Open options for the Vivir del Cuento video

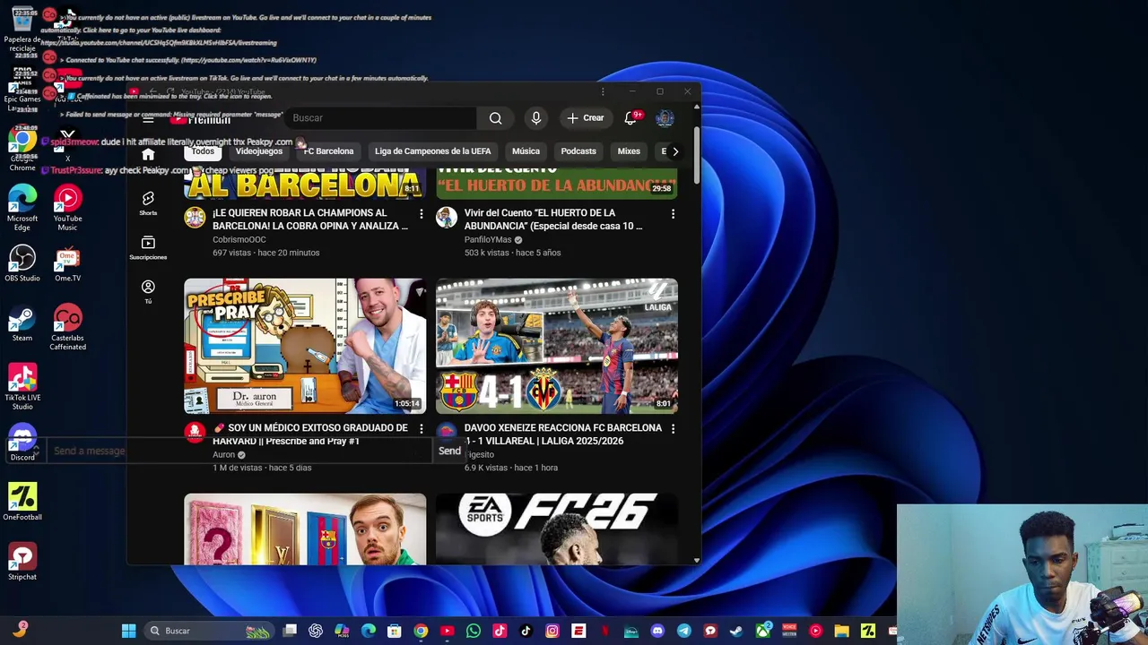(673, 214)
